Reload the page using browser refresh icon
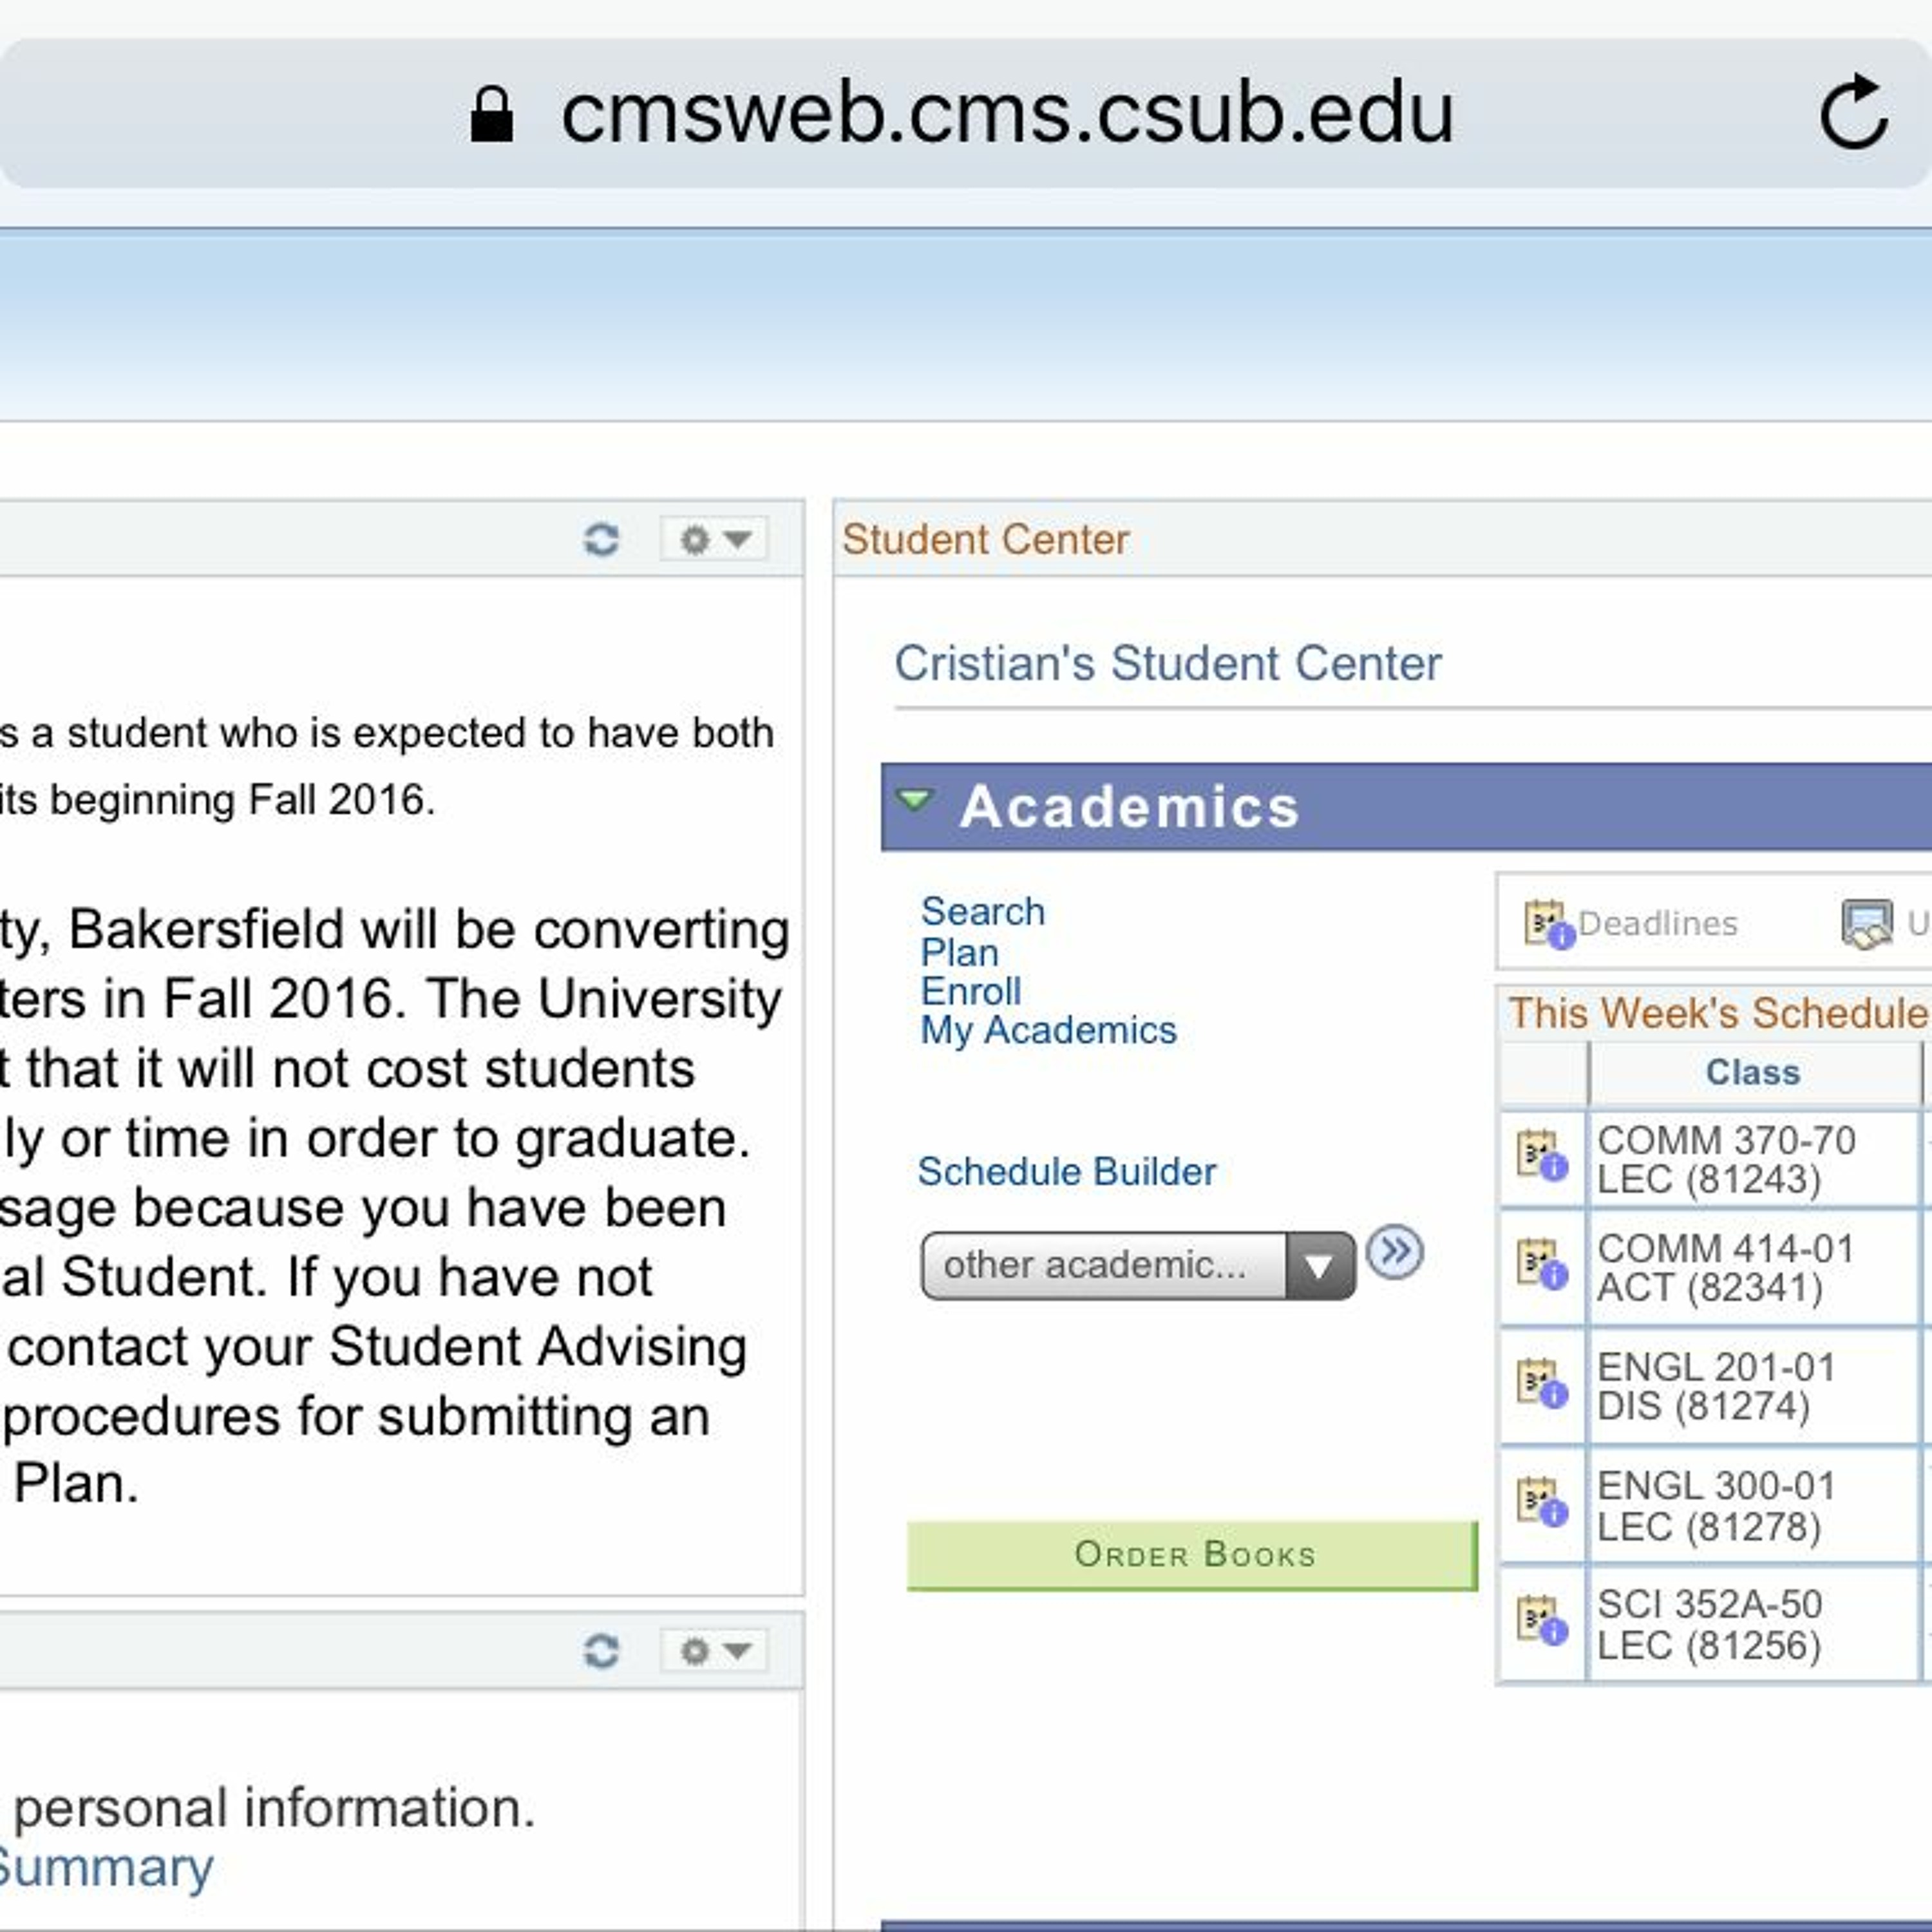The width and height of the screenshot is (1932, 1932). coord(1853,113)
